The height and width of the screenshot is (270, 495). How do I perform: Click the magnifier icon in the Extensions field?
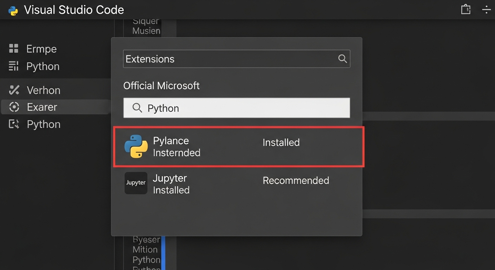pos(342,59)
